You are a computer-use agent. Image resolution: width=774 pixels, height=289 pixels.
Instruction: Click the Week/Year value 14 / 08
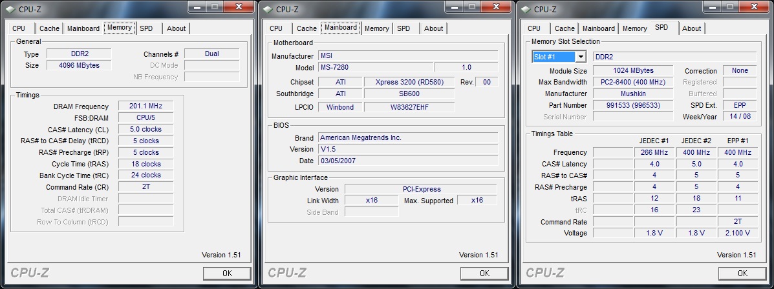740,117
